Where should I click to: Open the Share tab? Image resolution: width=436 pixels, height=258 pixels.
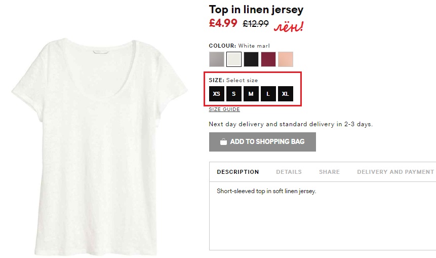pyautogui.click(x=329, y=172)
